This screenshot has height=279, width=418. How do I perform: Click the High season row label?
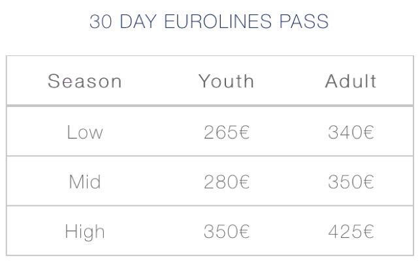(85, 231)
